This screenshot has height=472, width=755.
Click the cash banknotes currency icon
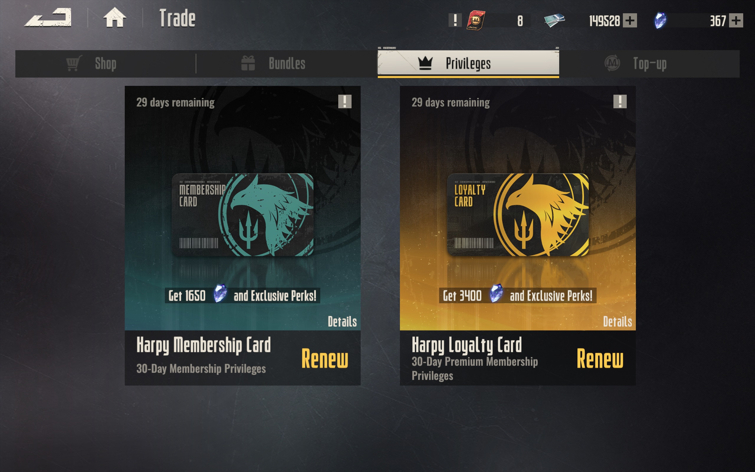tap(554, 20)
